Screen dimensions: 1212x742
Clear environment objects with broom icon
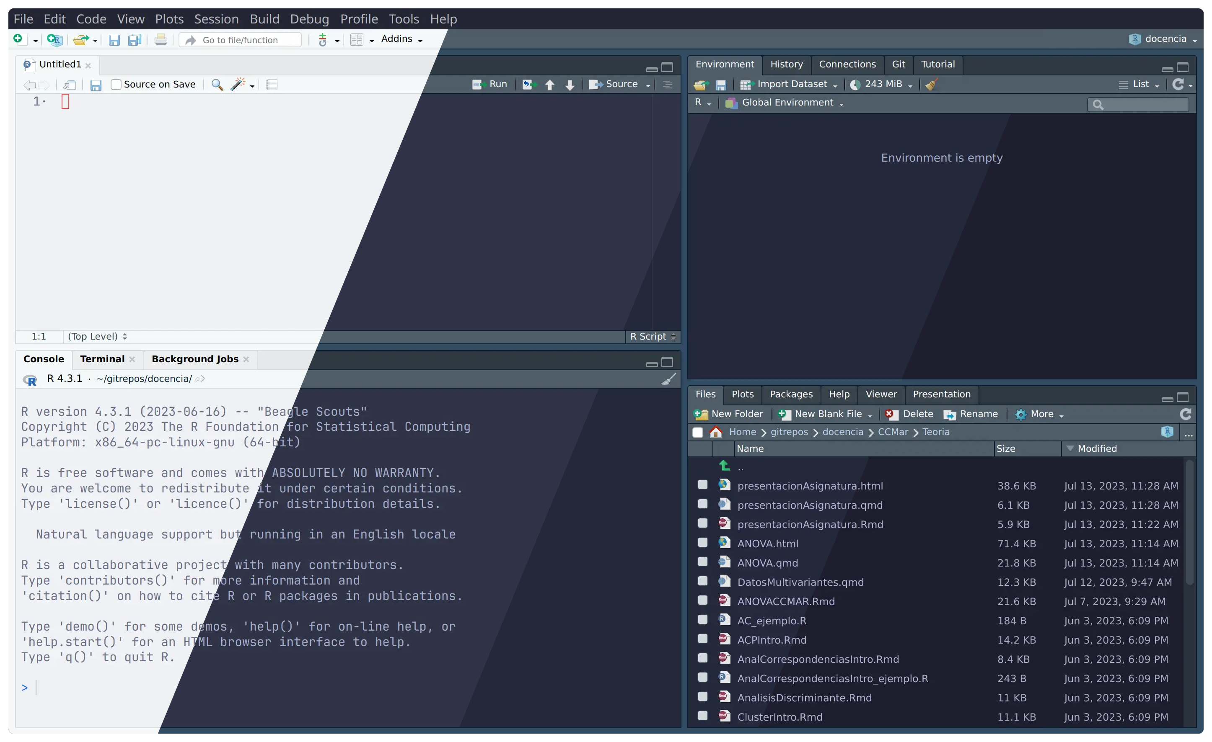coord(931,85)
